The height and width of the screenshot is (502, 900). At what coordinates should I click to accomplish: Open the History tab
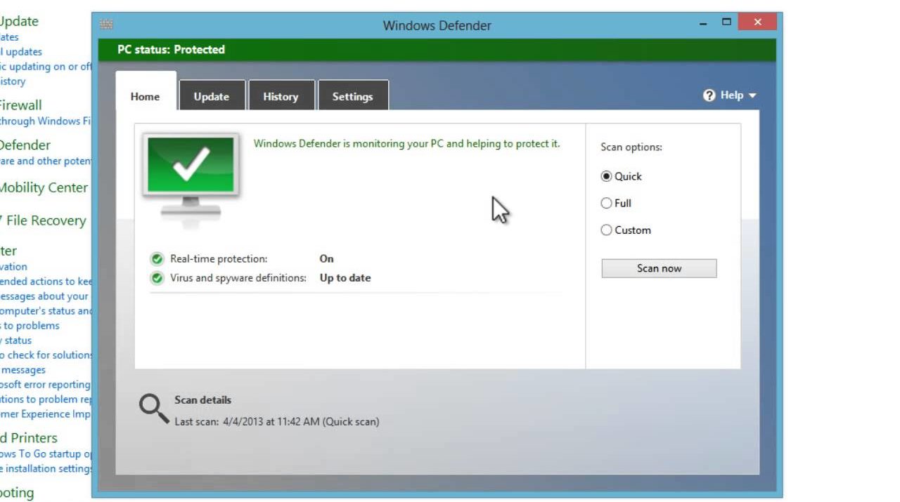pyautogui.click(x=281, y=97)
